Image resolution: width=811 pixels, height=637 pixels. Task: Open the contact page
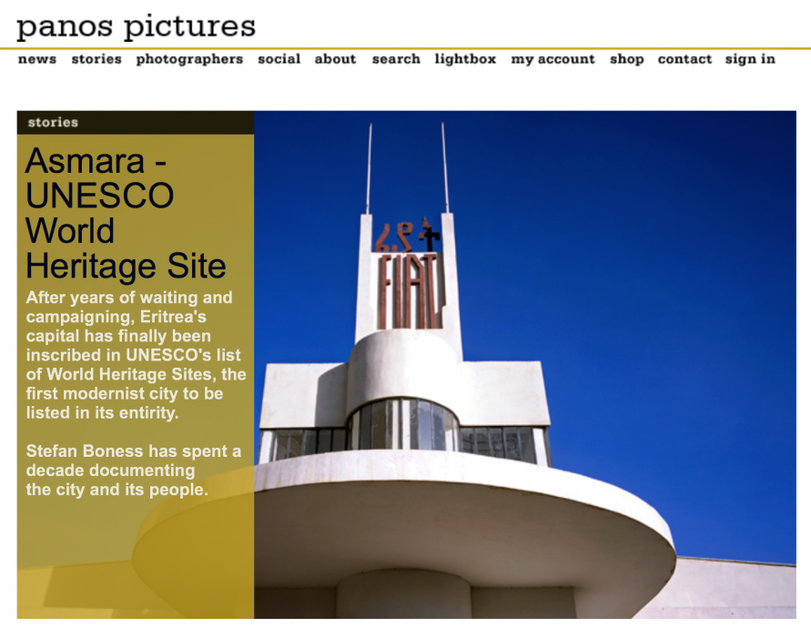click(684, 59)
